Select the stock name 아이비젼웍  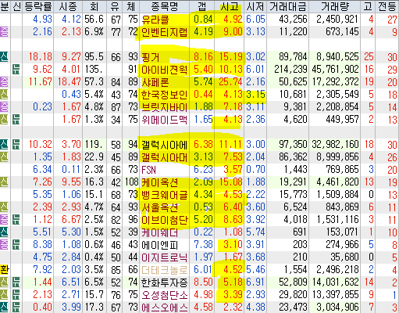(x=164, y=70)
